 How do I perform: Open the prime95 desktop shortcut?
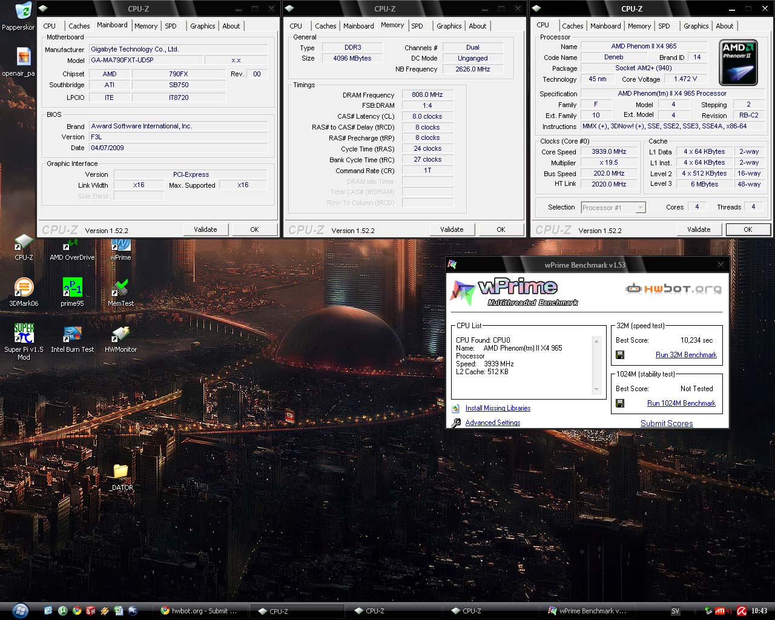click(x=72, y=287)
